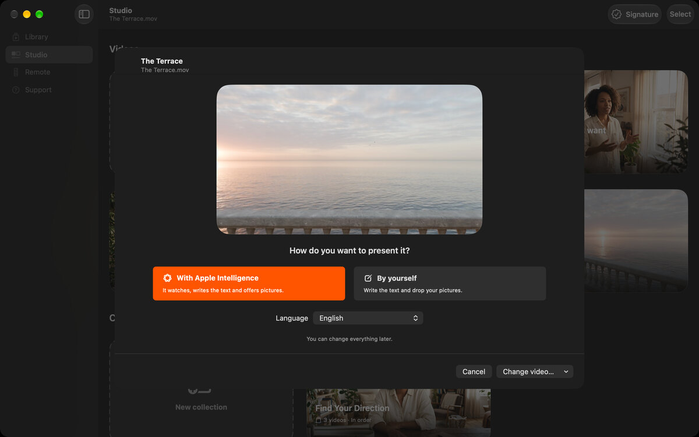Open the woman speaking video thumbnail
Screen dimensions: 699x437
click(636, 122)
